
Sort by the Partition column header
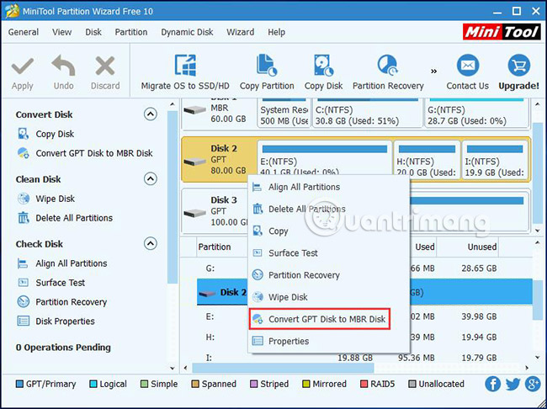click(215, 247)
